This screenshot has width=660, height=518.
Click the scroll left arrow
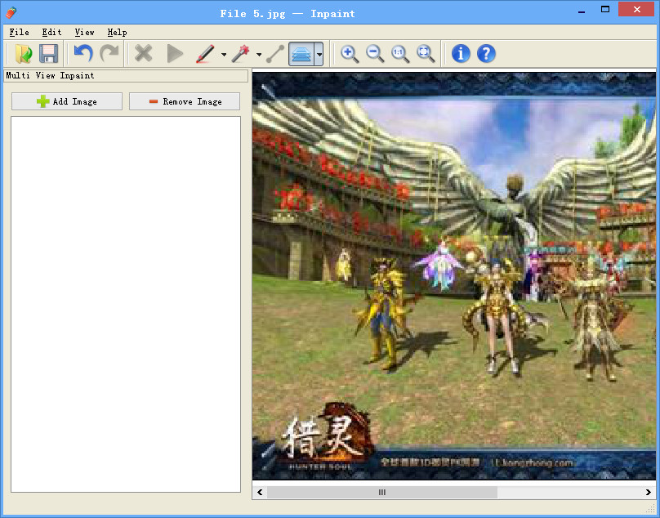[260, 492]
